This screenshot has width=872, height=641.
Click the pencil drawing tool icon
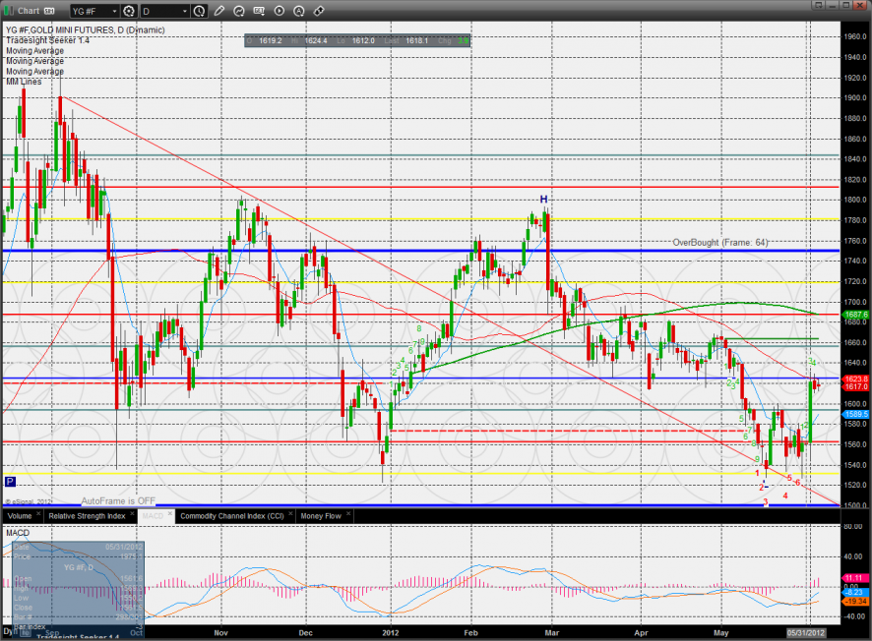pos(219,11)
